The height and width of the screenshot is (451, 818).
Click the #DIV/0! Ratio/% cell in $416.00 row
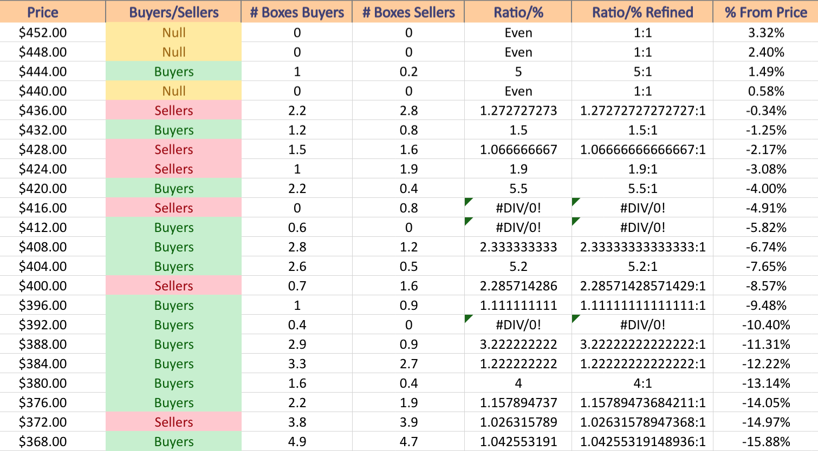[518, 208]
